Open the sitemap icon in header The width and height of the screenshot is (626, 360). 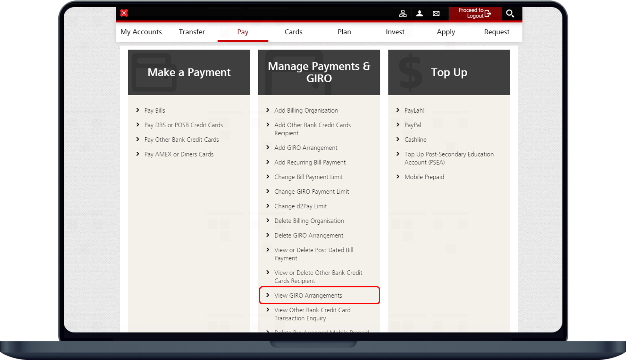(x=403, y=13)
